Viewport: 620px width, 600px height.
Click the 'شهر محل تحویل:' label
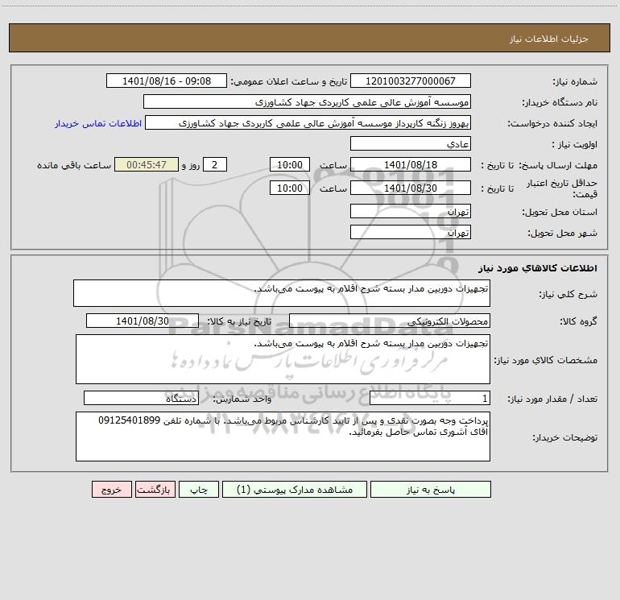563,233
